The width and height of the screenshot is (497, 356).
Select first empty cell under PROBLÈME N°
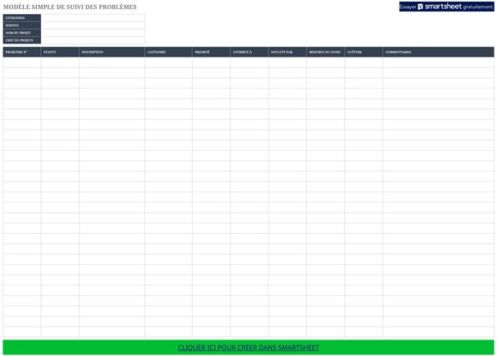tap(22, 62)
